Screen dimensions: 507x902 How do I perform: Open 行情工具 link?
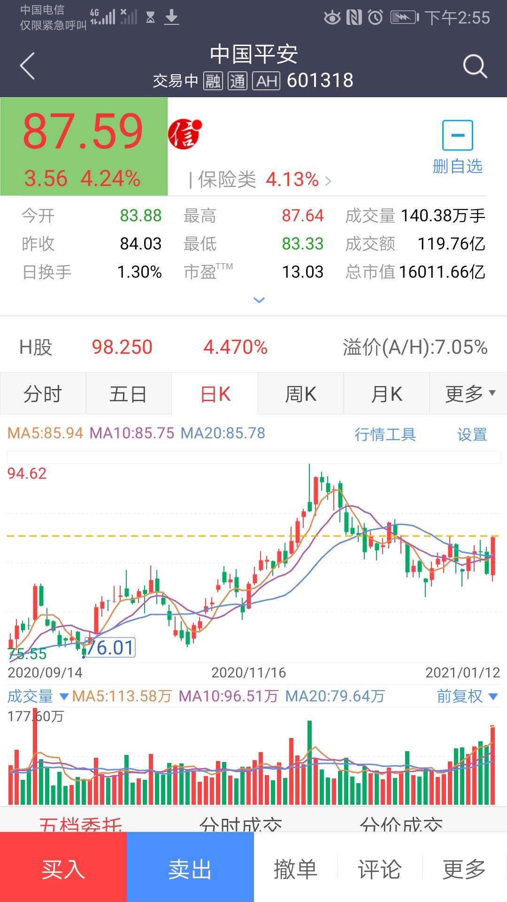[x=385, y=435]
